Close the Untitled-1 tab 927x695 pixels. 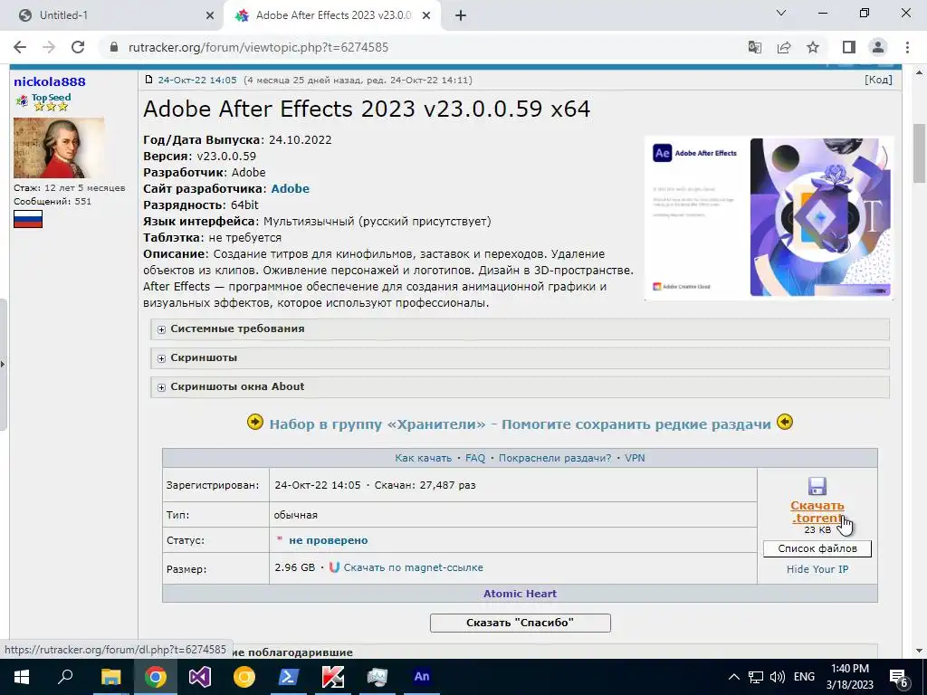tap(210, 16)
